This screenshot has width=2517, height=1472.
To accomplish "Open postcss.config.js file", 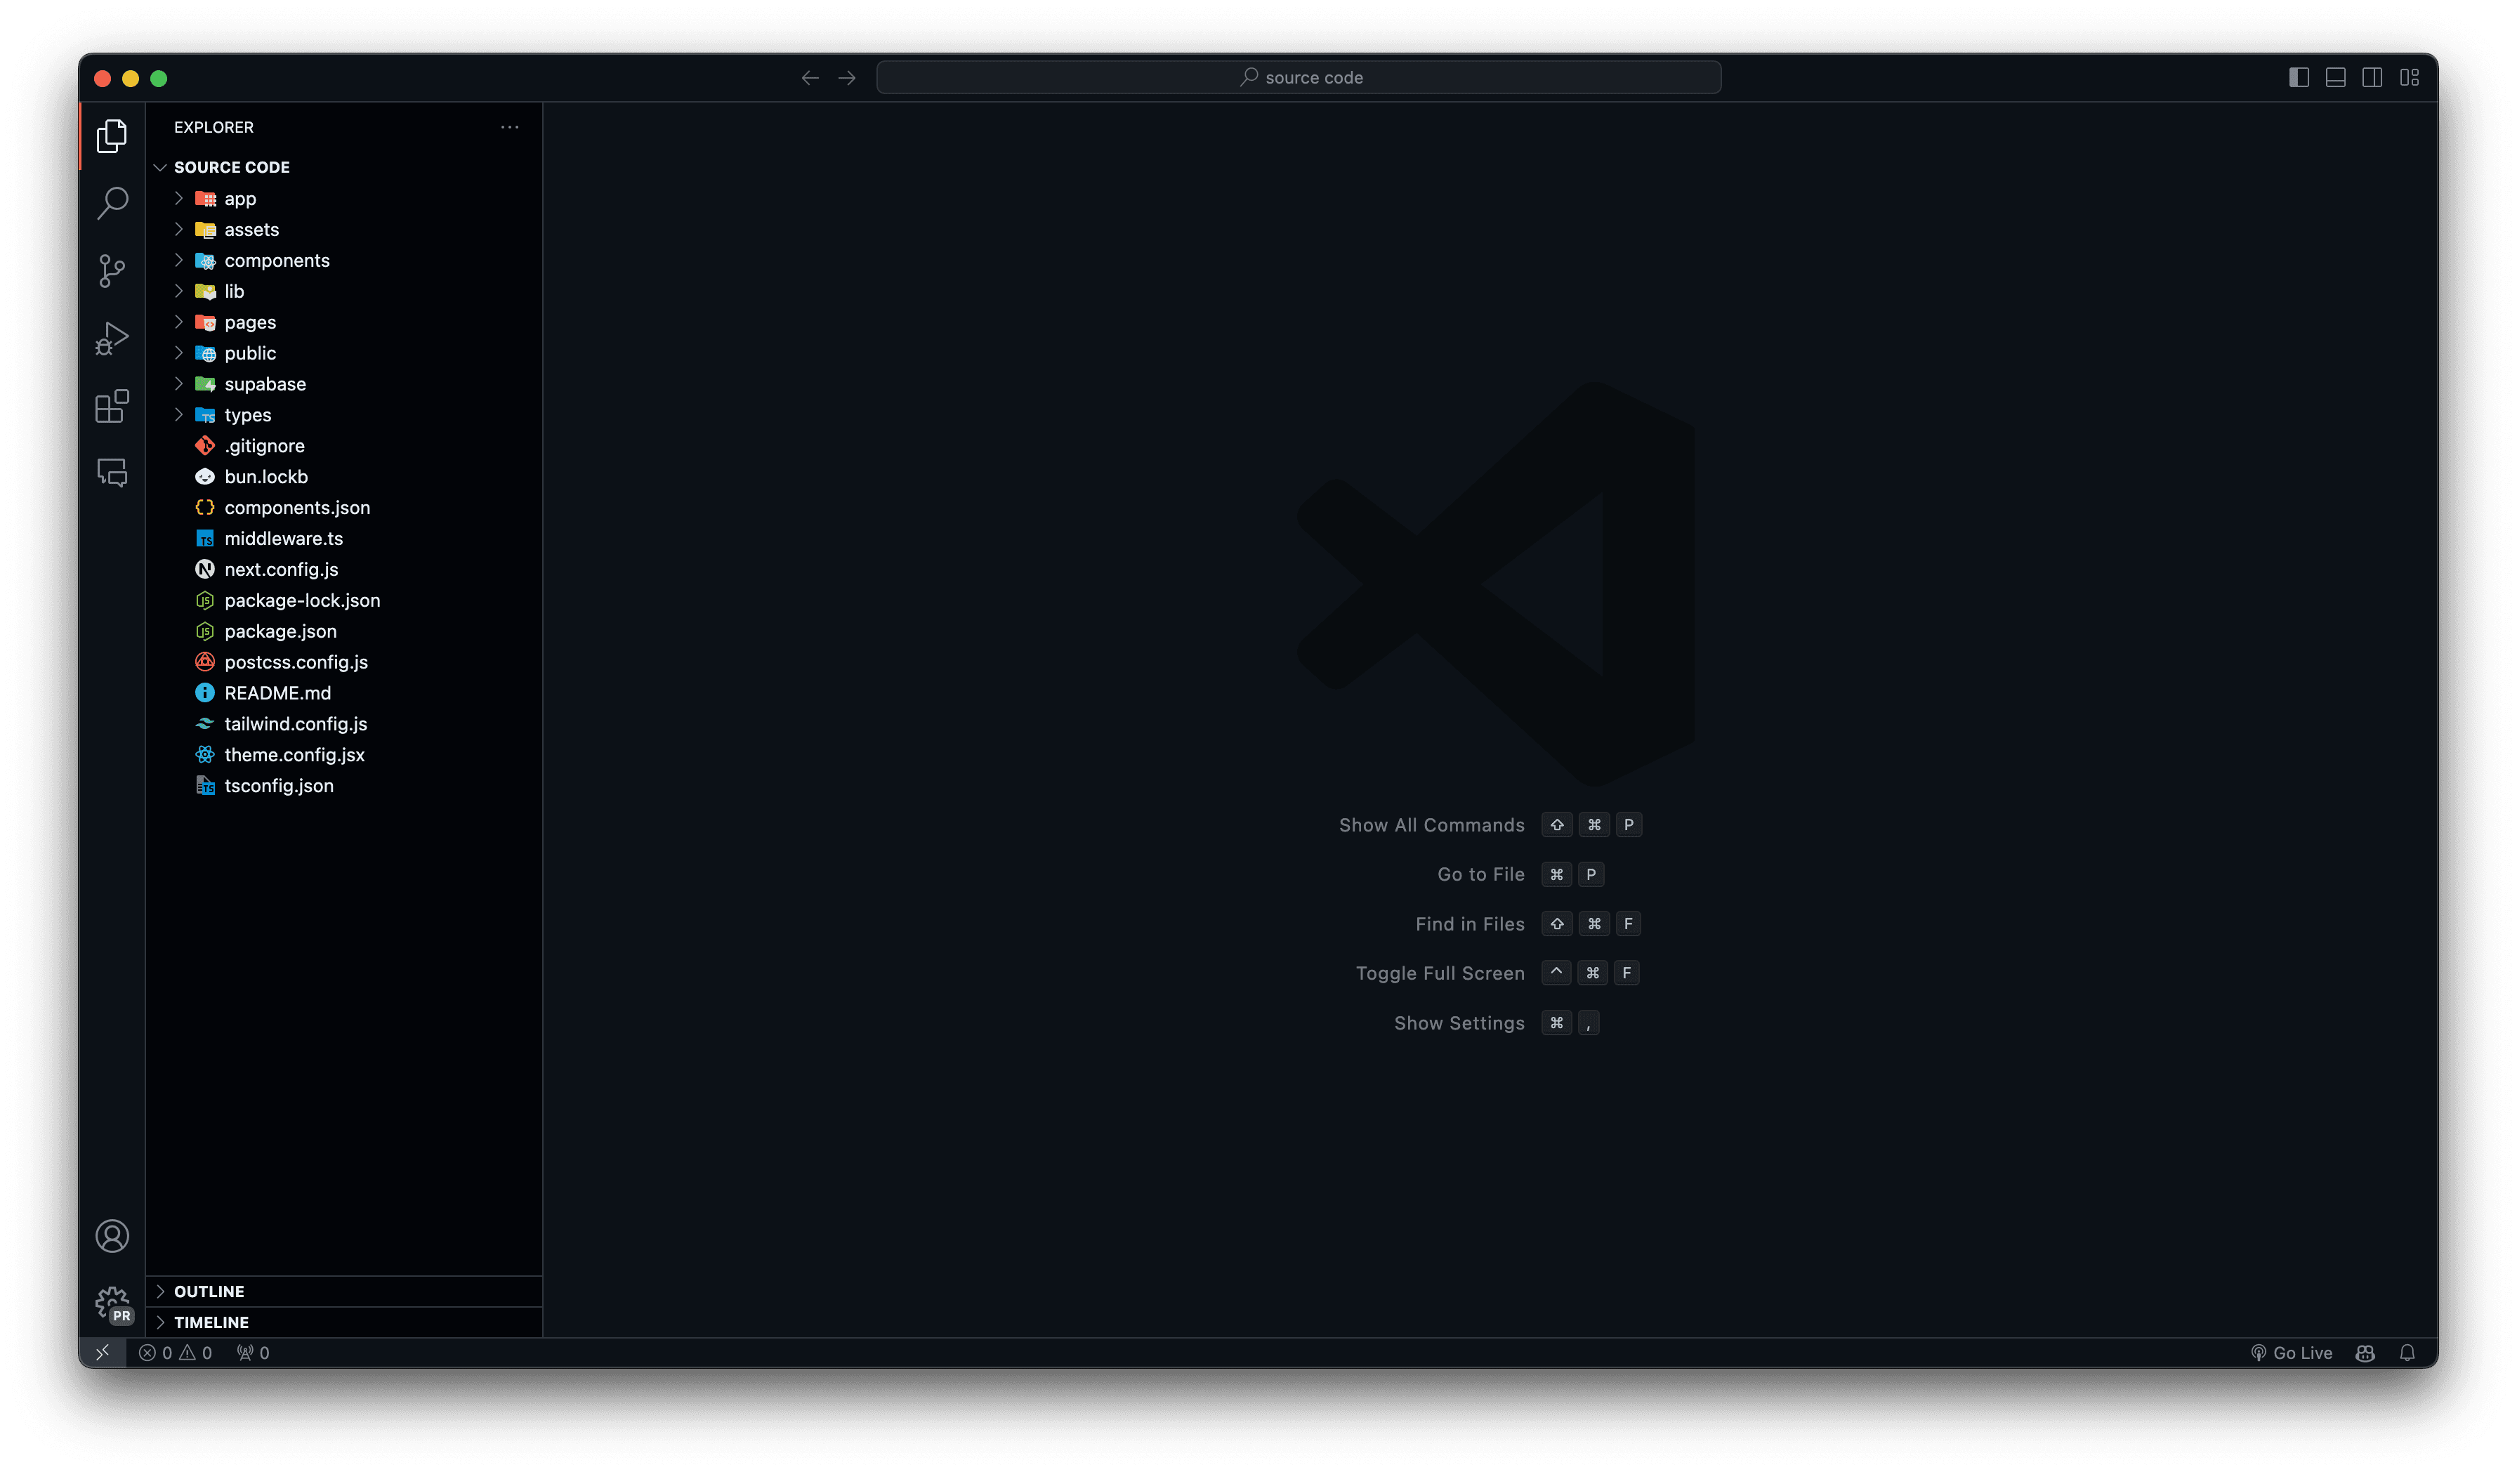I will [x=343, y=663].
